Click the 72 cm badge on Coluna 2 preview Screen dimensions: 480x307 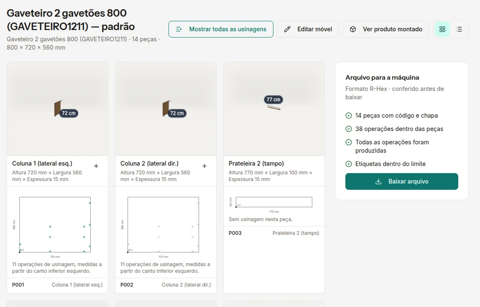click(x=177, y=113)
